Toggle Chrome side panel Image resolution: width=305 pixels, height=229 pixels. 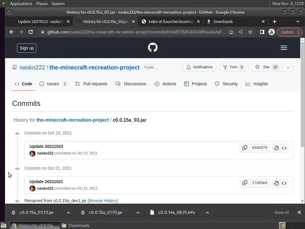click(x=262, y=32)
